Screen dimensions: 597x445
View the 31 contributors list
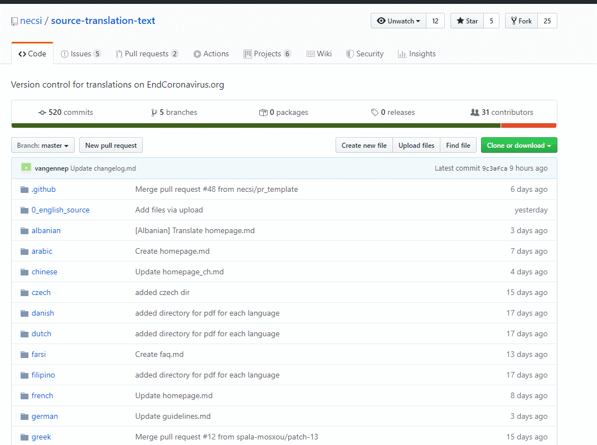tap(502, 113)
